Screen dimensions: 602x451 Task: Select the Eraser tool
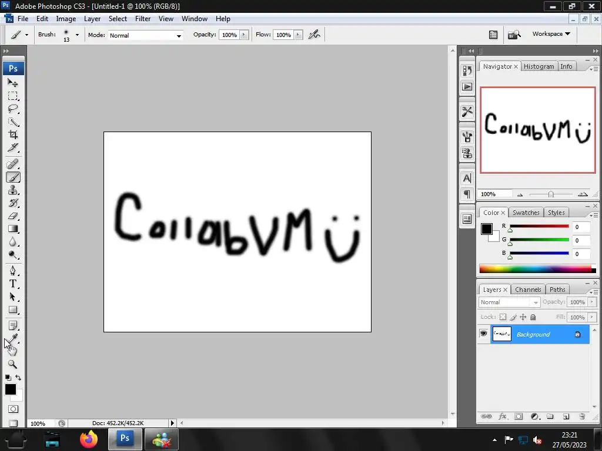pyautogui.click(x=13, y=216)
